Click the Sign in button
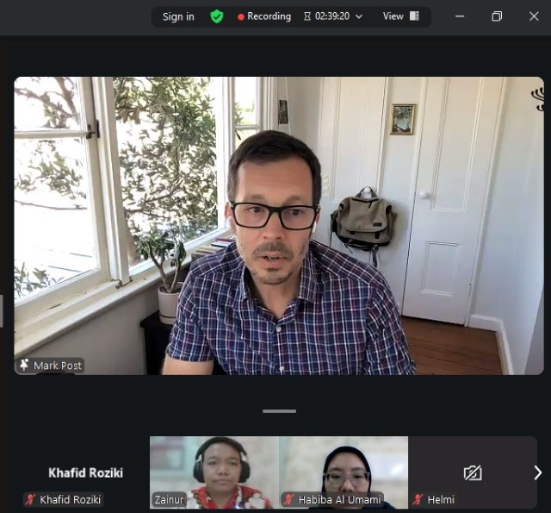 coord(178,16)
